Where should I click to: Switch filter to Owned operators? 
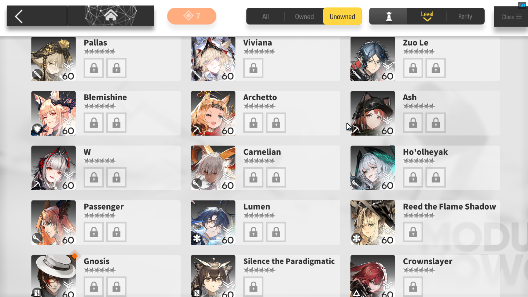(304, 17)
